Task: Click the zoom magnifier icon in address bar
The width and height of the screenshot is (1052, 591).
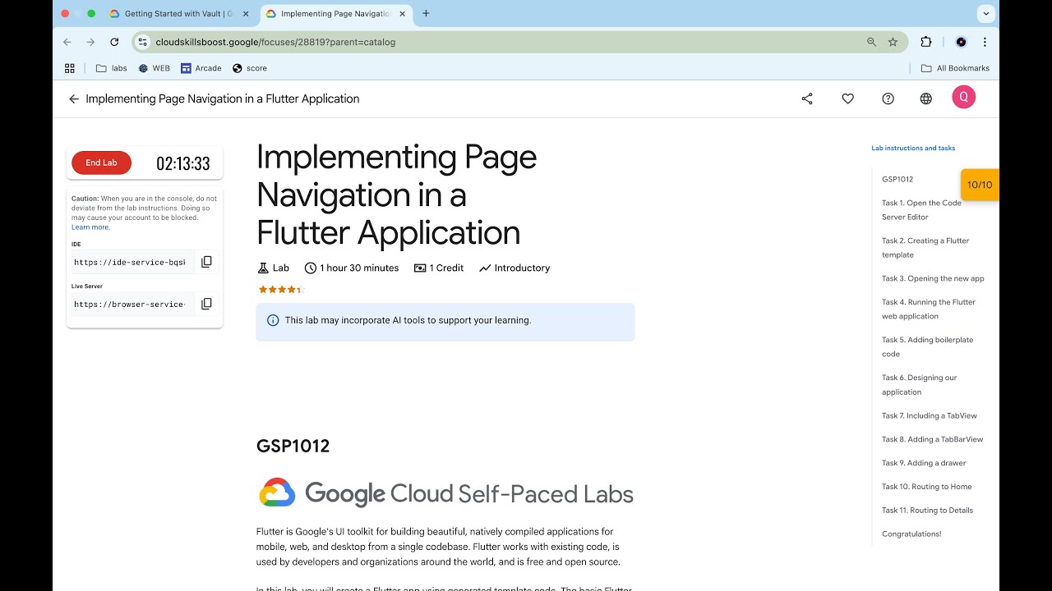Action: pyautogui.click(x=871, y=42)
